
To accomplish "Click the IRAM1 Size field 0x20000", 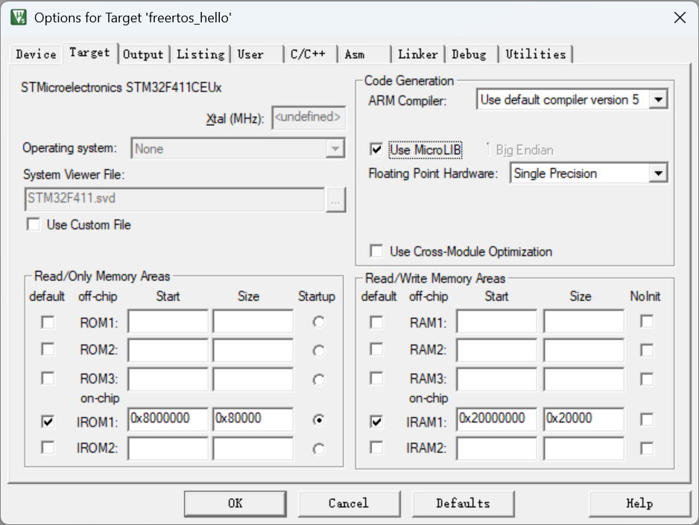I will [583, 419].
